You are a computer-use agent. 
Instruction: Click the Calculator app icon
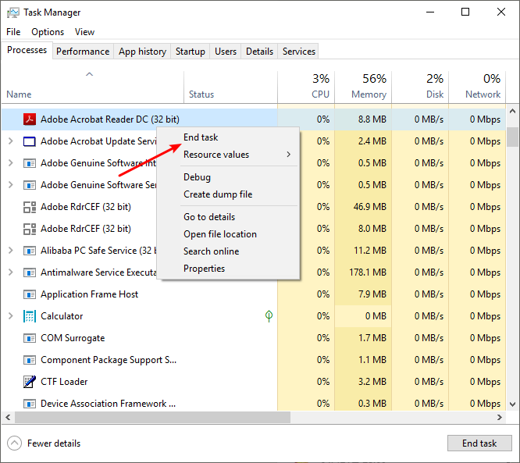[x=30, y=316]
